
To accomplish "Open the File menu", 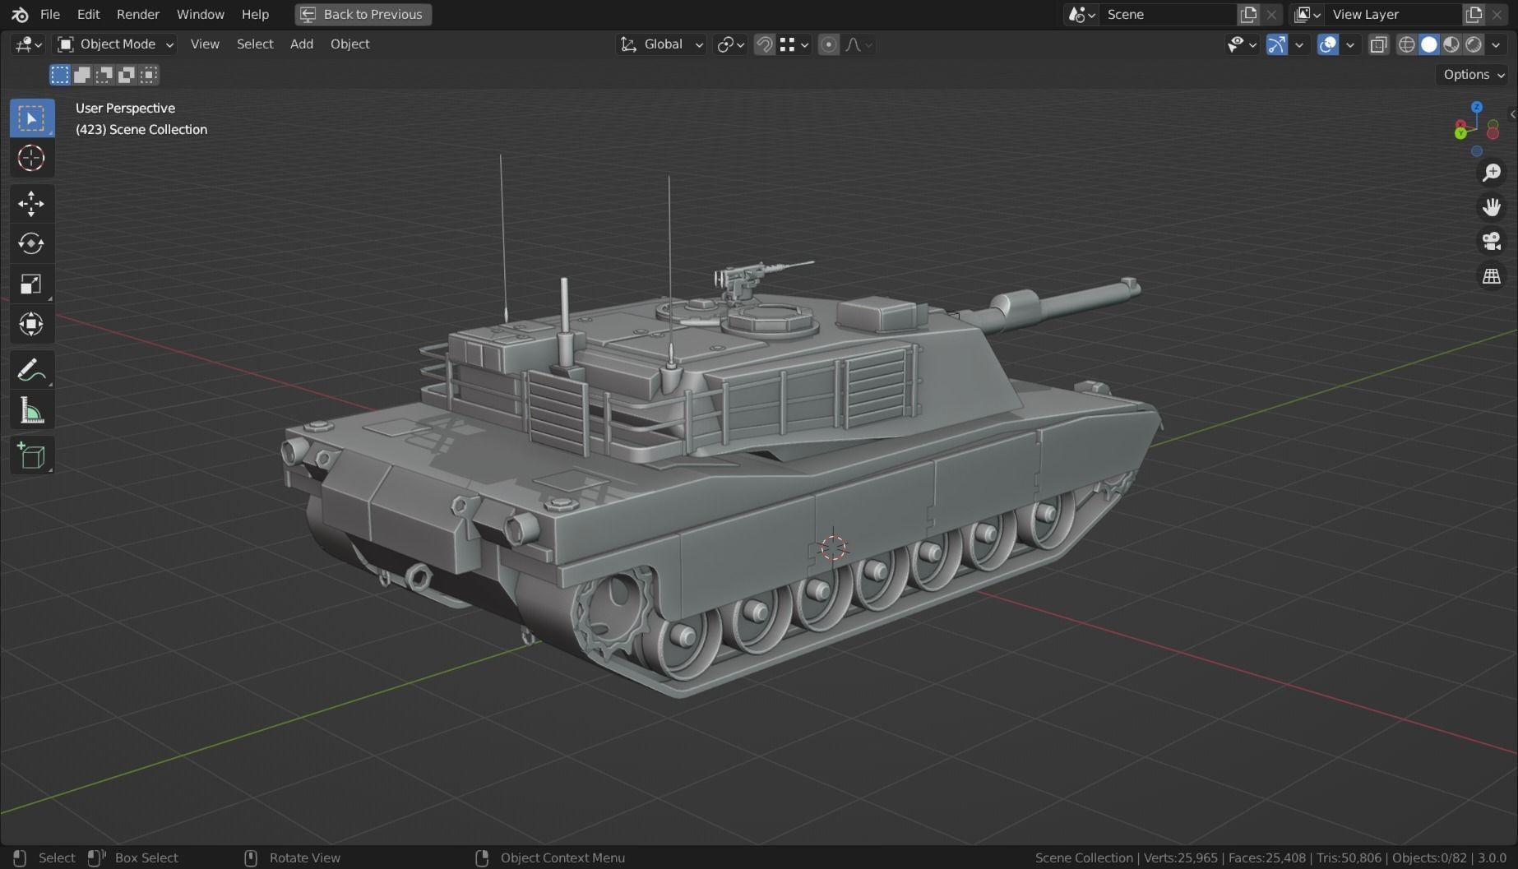I will [50, 14].
